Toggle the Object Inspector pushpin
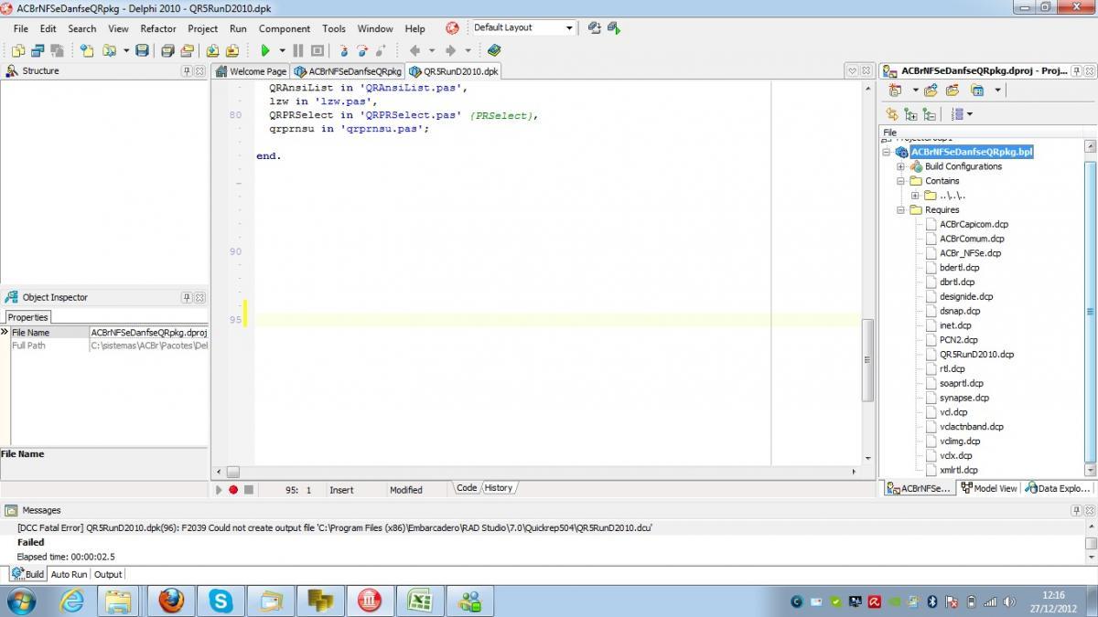Viewport: 1098px width, 617px height. (x=187, y=297)
